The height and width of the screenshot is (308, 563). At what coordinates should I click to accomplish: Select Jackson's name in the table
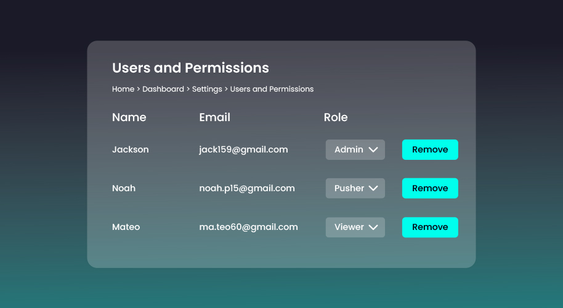coord(130,149)
